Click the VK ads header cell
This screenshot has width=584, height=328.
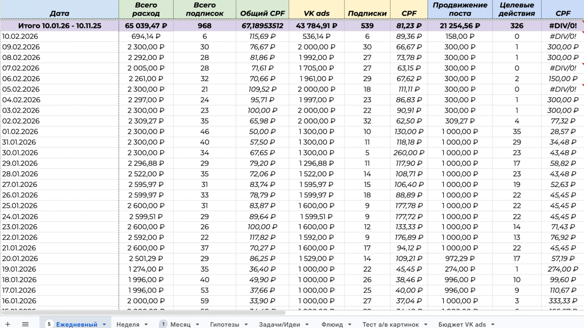[317, 10]
